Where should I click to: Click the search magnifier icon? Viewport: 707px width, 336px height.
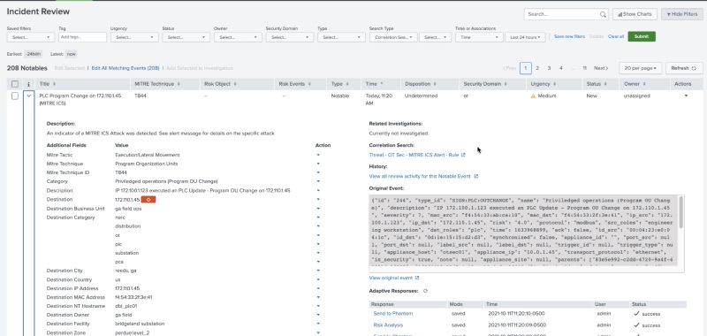(x=603, y=14)
